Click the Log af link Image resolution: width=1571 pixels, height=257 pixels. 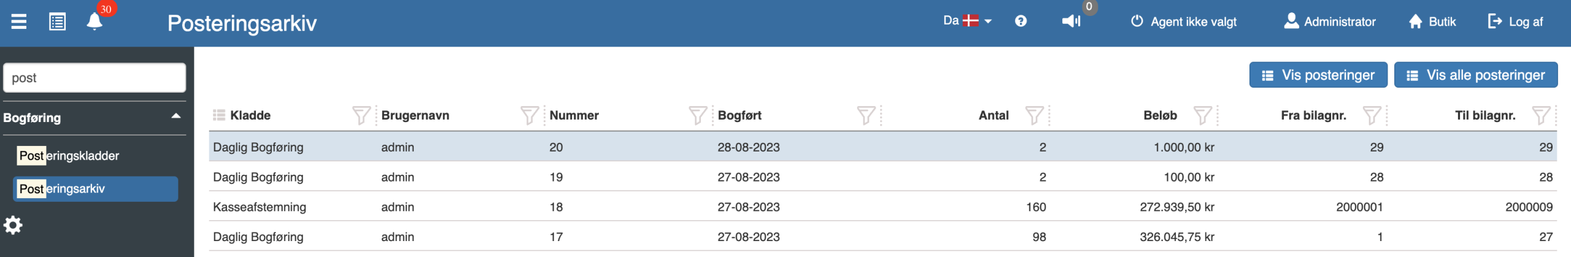coord(1515,21)
